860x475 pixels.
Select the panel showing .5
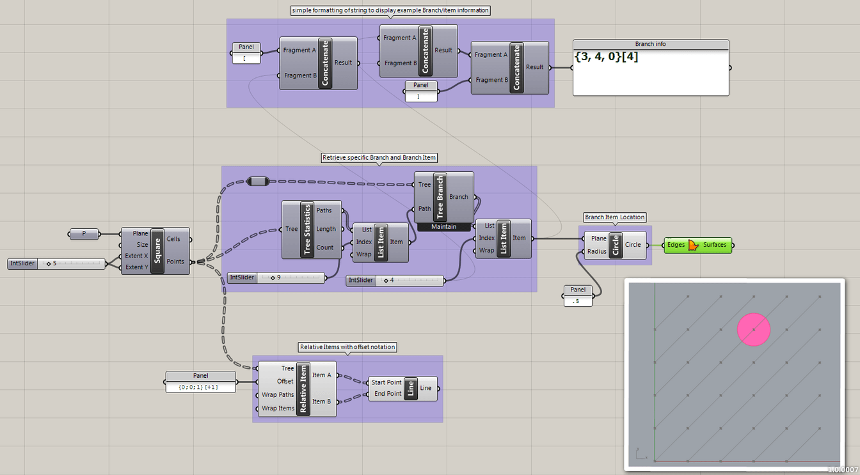577,300
